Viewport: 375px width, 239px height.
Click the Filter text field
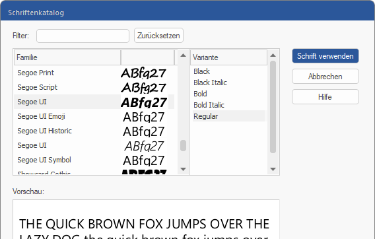tap(83, 36)
